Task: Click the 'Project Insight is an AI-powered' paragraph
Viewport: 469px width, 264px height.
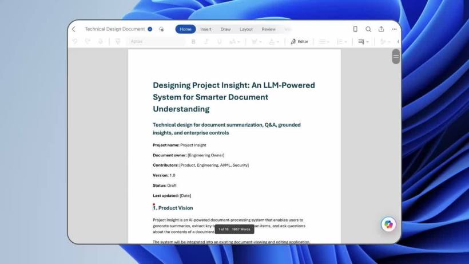Action: (x=229, y=226)
